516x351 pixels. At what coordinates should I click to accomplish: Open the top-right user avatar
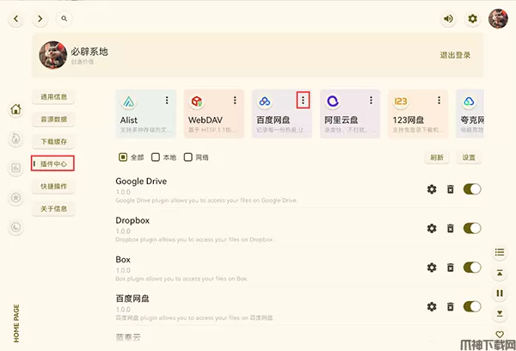pos(498,19)
